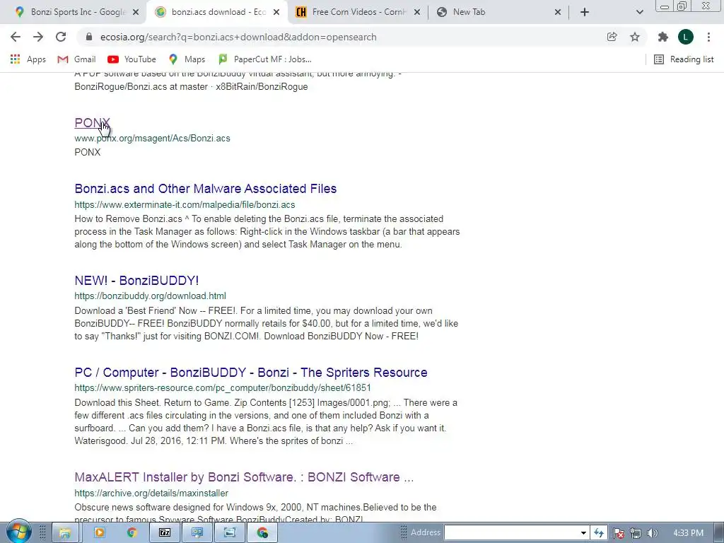Viewport: 724px width, 543px height.
Task: Open File Explorer from taskbar
Action: (65, 533)
